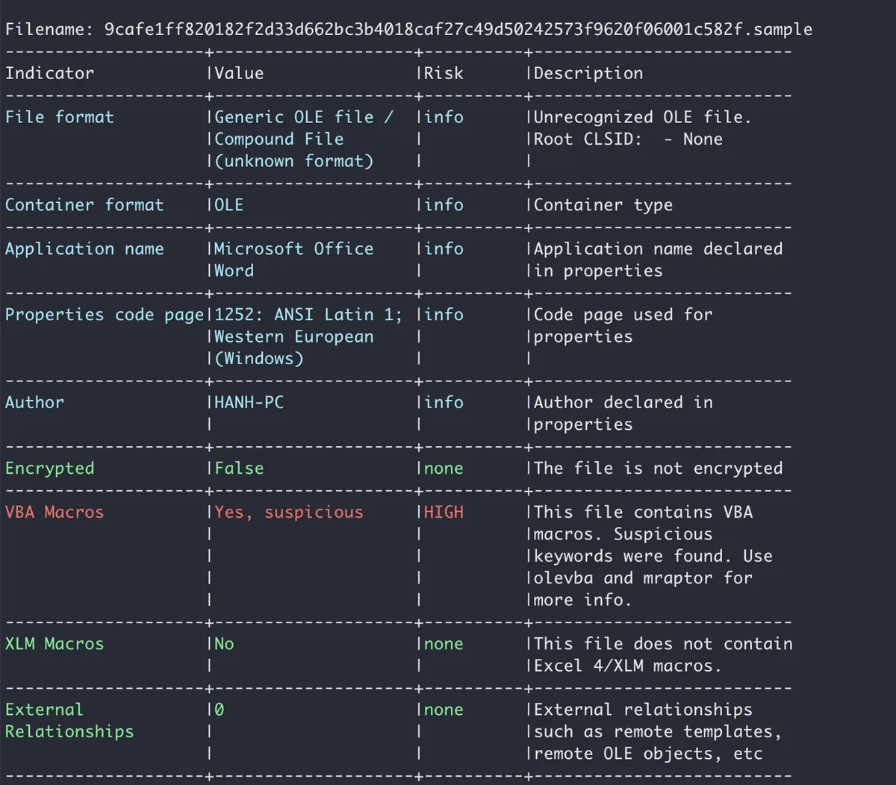Click the Indicator column header
896x785 pixels.
49,73
